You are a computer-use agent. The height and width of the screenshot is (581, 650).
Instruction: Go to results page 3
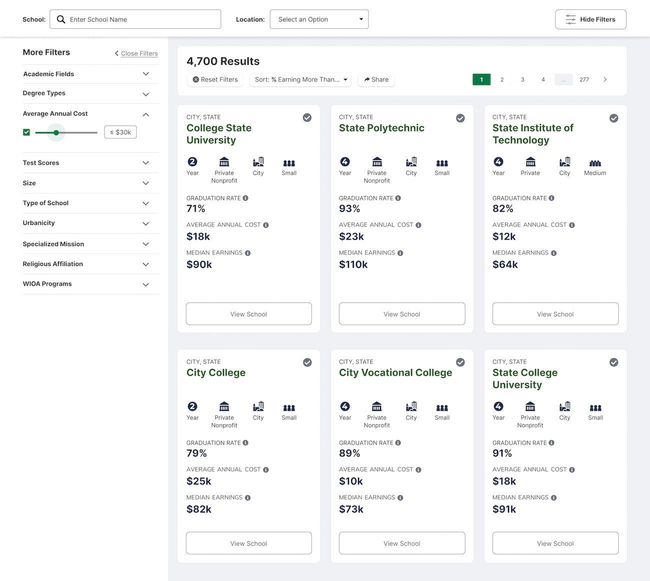click(x=522, y=79)
